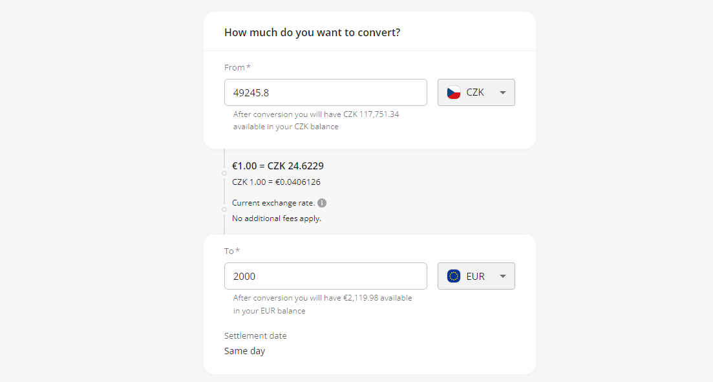Click the Czech flag icon
This screenshot has width=713, height=382.
[x=453, y=92]
